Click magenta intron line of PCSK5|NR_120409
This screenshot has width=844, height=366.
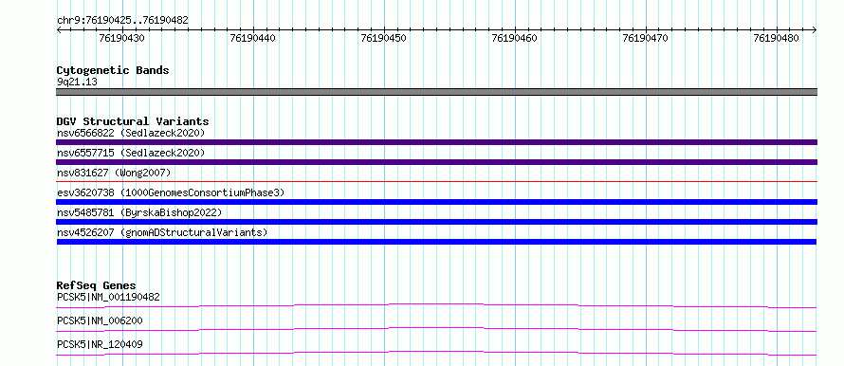pyautogui.click(x=436, y=353)
